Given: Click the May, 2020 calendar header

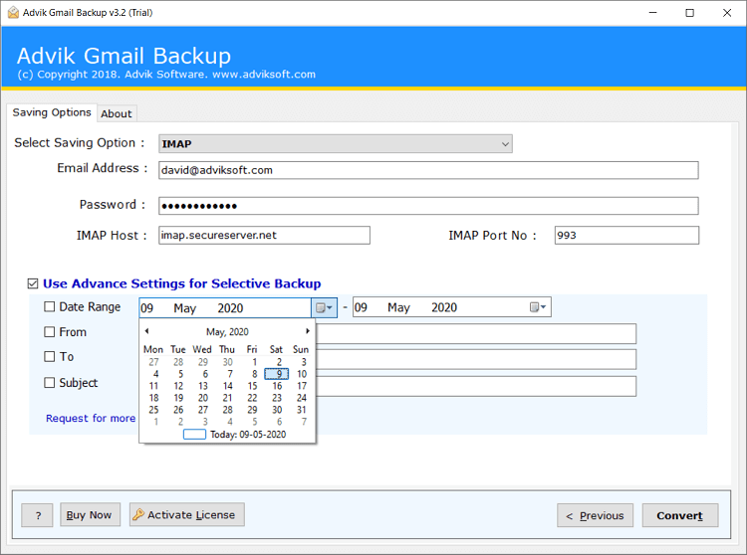Looking at the screenshot, I should pyautogui.click(x=227, y=331).
